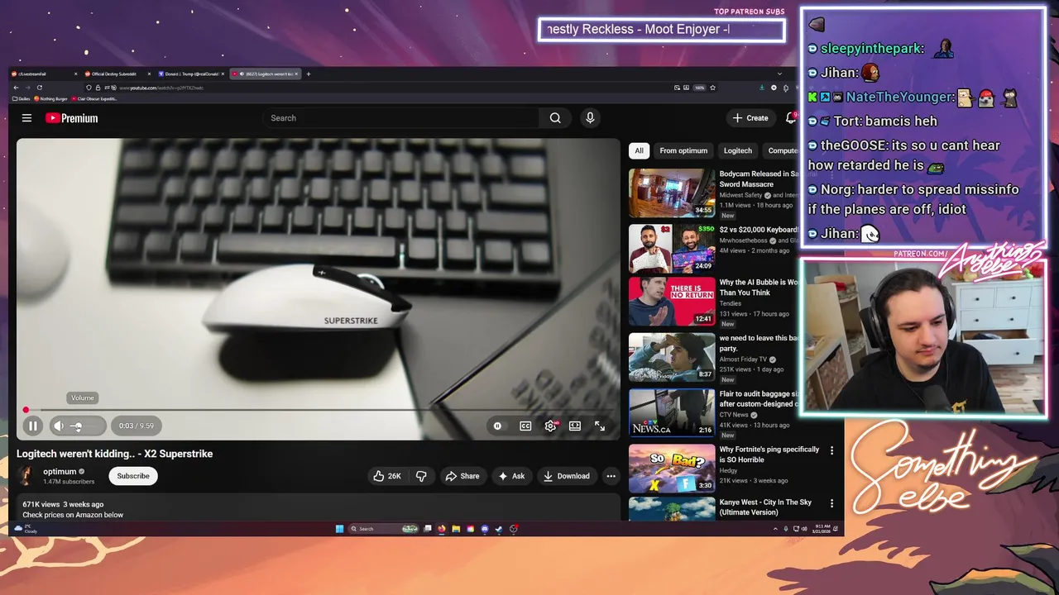
Task: Open the browser list-all-tabs chevron
Action: pos(779,74)
